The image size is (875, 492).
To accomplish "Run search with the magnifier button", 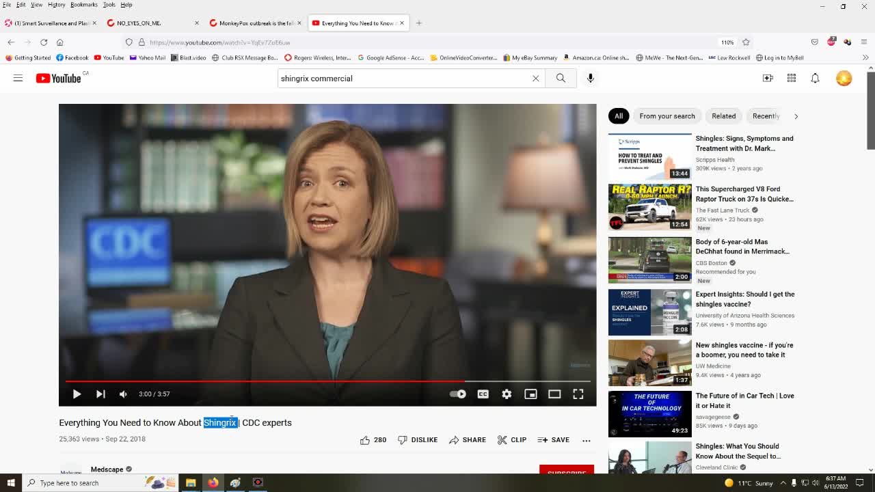I will click(561, 79).
